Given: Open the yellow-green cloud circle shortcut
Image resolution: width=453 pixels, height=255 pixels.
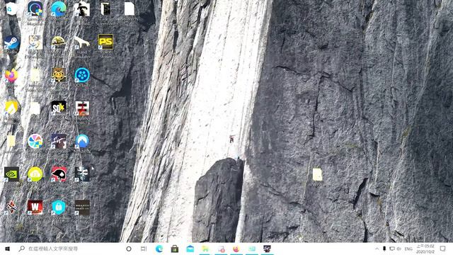Looking at the screenshot, I should point(35,174).
